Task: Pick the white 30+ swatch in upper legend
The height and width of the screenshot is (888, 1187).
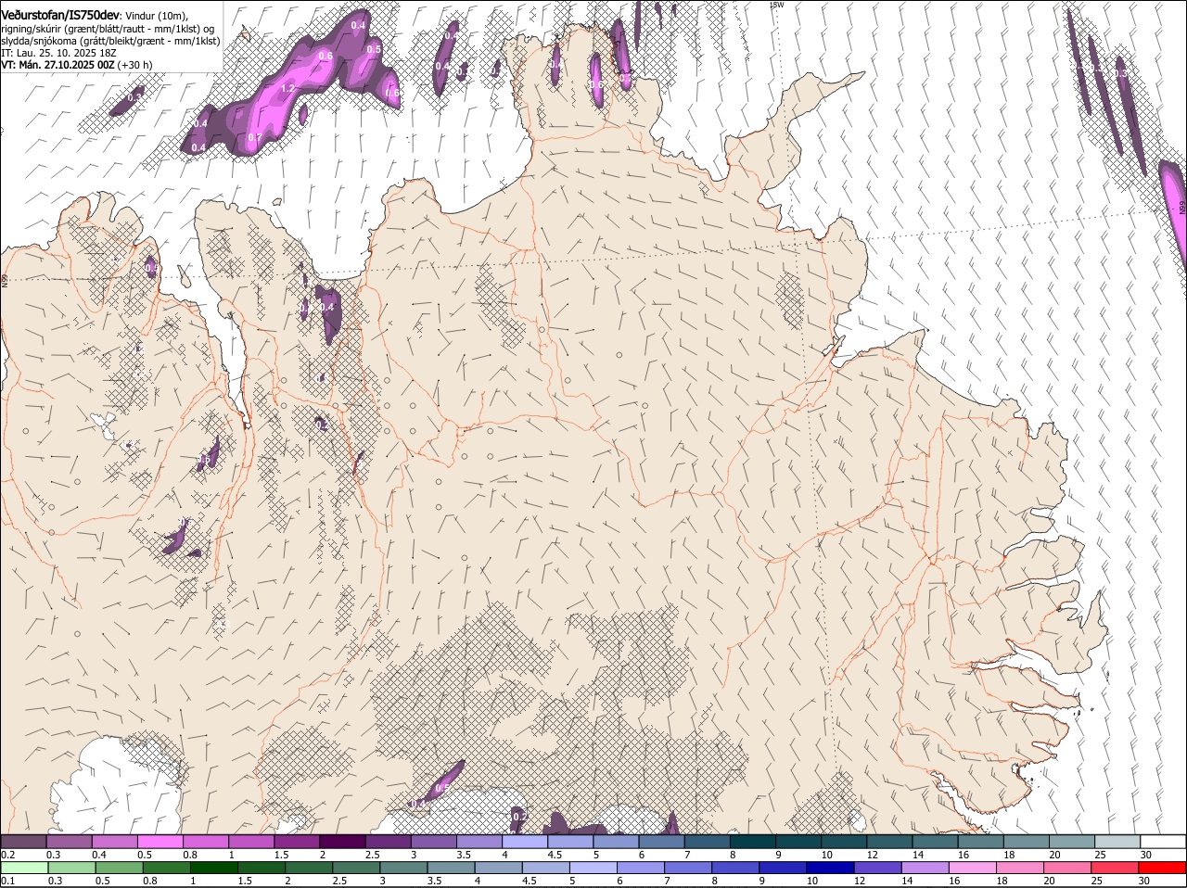Action: [1163, 841]
